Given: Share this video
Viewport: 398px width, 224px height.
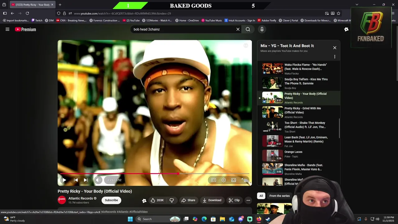Looking at the screenshot, I should tap(188, 200).
